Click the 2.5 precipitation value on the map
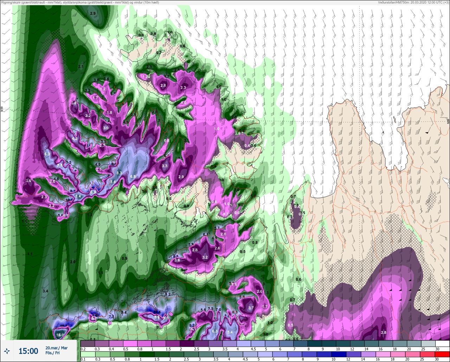This screenshot has height=362, width=450. coord(149,67)
